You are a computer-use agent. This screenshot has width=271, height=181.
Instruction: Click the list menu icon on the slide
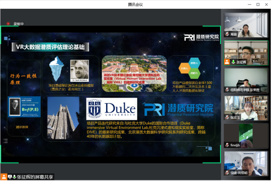(5, 141)
